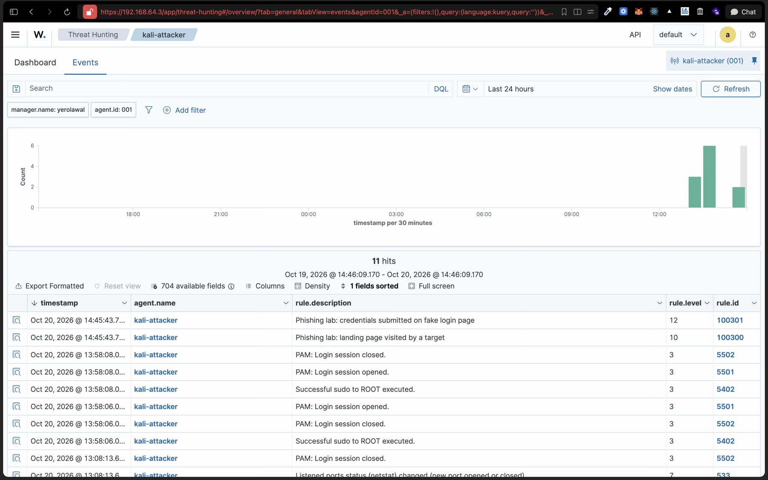Open the user avatar 'a' menu
The height and width of the screenshot is (480, 768).
pyautogui.click(x=727, y=35)
